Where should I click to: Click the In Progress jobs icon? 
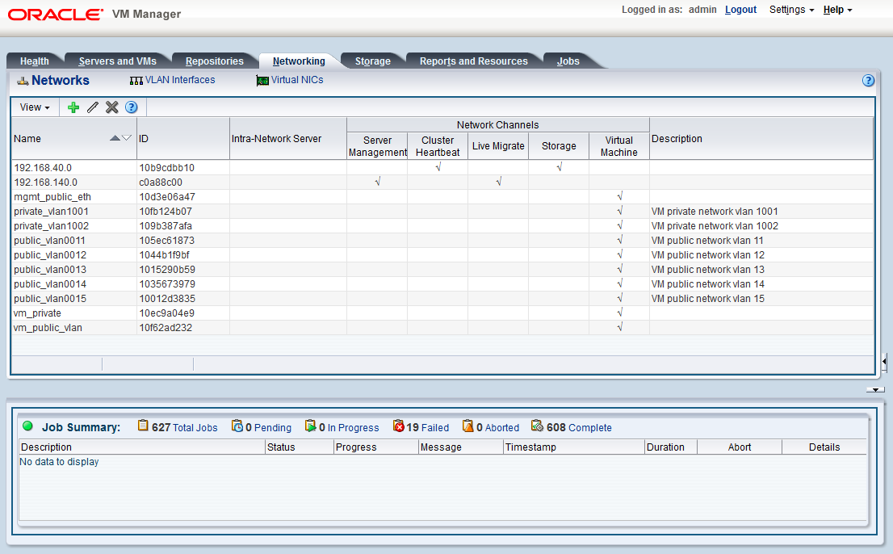309,426
